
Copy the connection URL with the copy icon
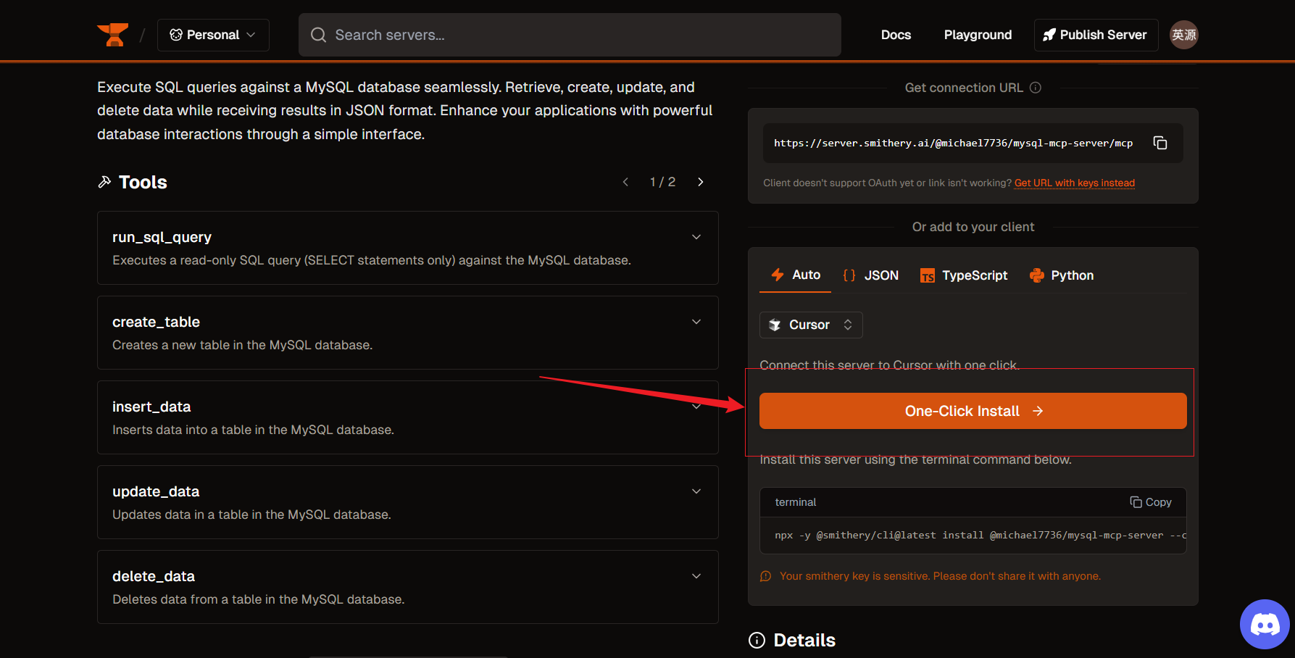1160,143
